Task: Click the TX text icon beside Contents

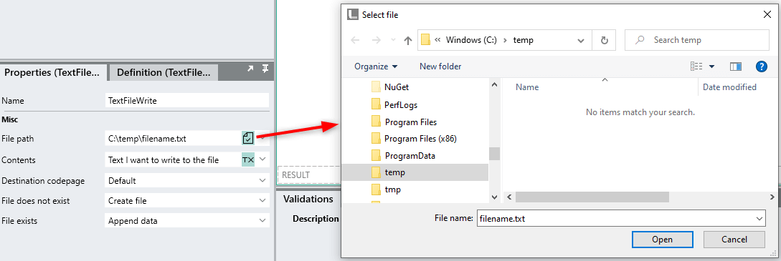Action: click(248, 159)
